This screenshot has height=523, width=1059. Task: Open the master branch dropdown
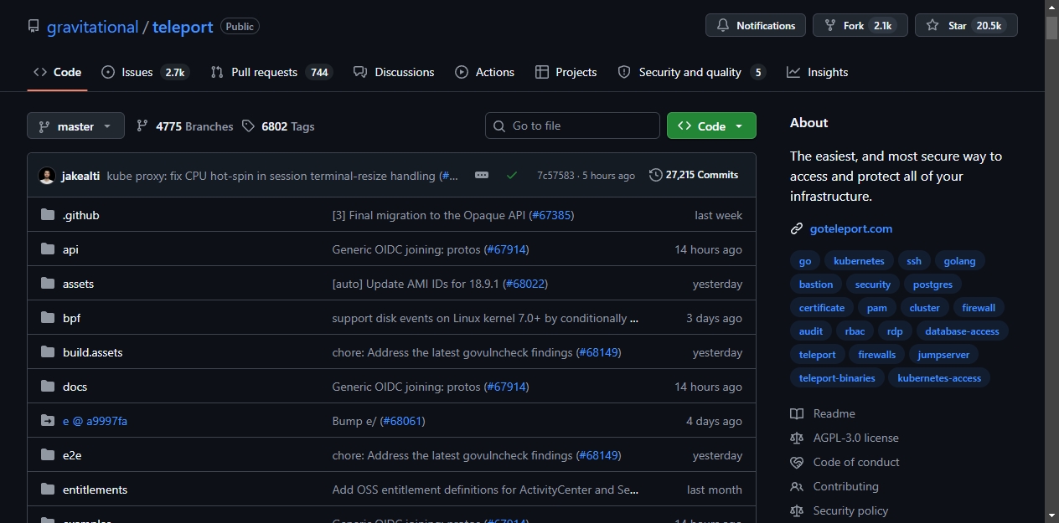[75, 126]
